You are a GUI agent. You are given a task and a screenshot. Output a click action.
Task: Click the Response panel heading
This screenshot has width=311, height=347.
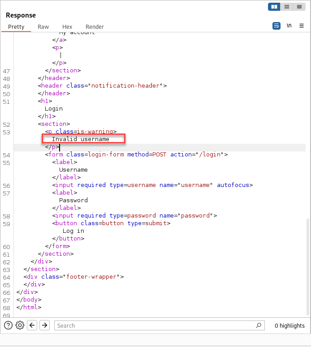(21, 15)
